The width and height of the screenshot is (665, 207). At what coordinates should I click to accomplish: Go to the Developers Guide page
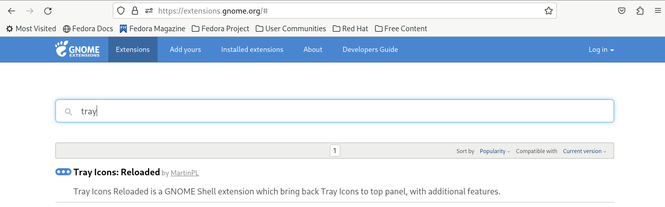point(370,49)
